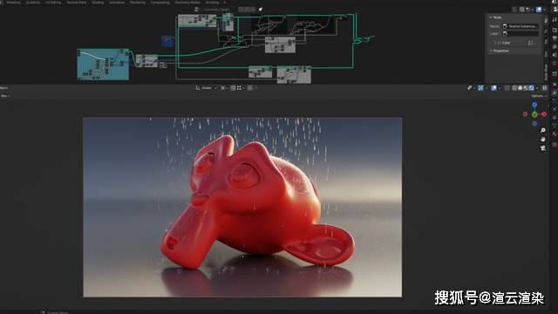This screenshot has height=314, width=558.
Task: Open Global transform orientation dropdown
Action: (x=207, y=88)
